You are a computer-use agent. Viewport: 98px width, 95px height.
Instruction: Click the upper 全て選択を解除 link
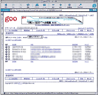[x=17, y=40]
